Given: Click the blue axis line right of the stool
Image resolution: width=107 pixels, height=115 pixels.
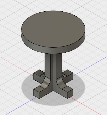Looking at the screenshot, I should pos(90,66).
